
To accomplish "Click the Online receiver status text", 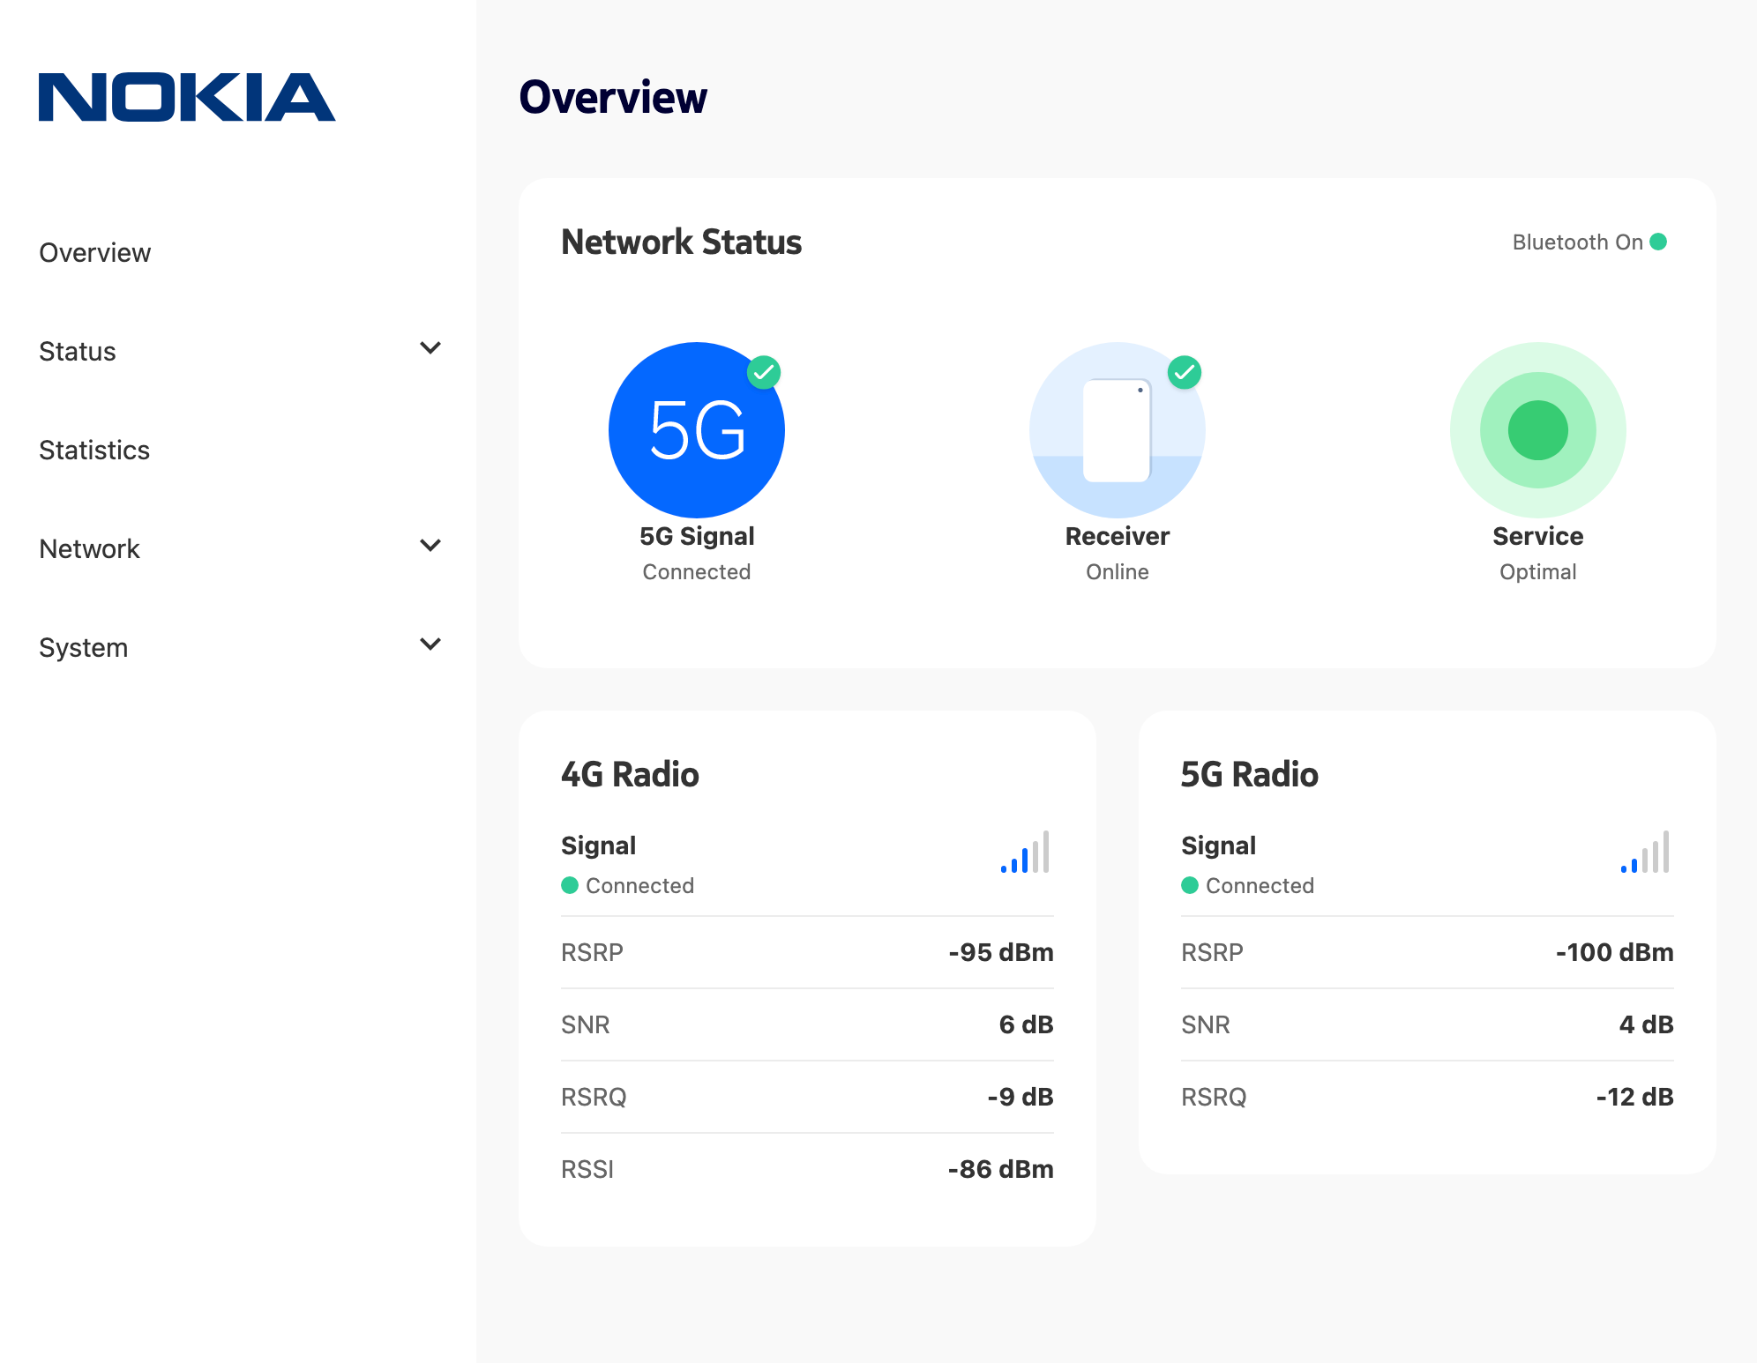I will (x=1118, y=572).
